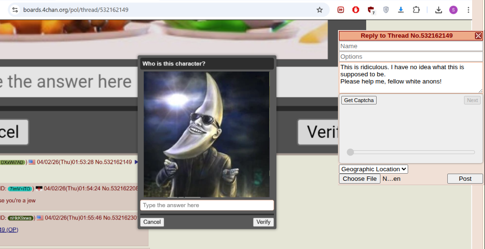Cancel the character captcha dialog
The width and height of the screenshot is (485, 249).
152,222
